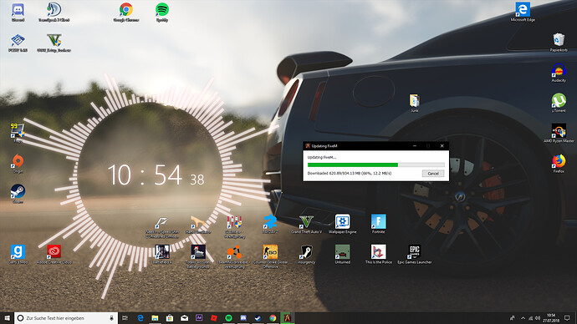Launch Garry's Mod desktop shortcut
The image size is (577, 324).
(18, 254)
